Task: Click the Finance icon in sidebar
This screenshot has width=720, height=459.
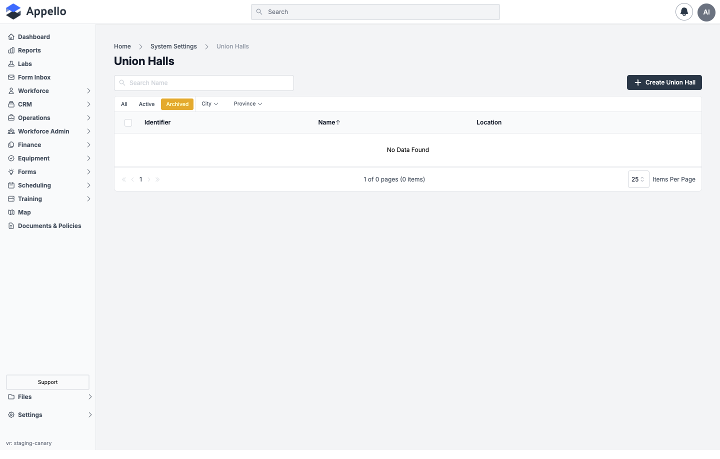Action: (x=11, y=145)
